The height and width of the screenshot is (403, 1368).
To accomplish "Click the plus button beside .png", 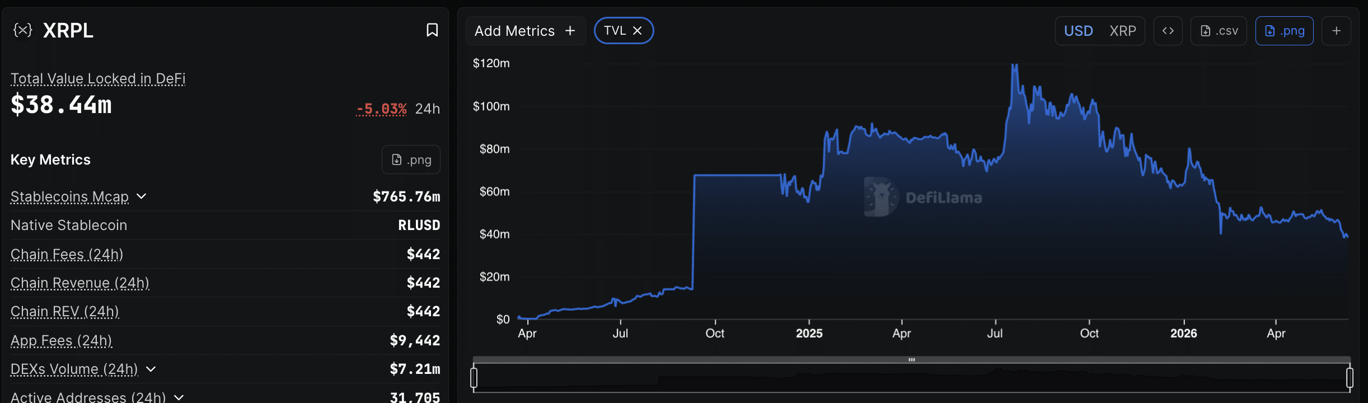I will (x=1337, y=31).
